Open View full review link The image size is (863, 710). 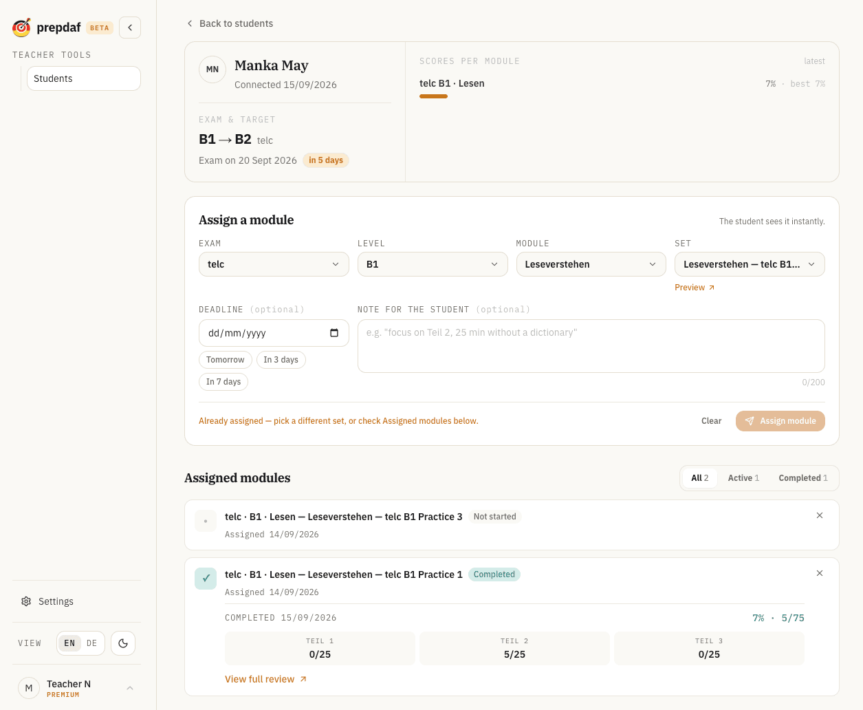coord(265,679)
